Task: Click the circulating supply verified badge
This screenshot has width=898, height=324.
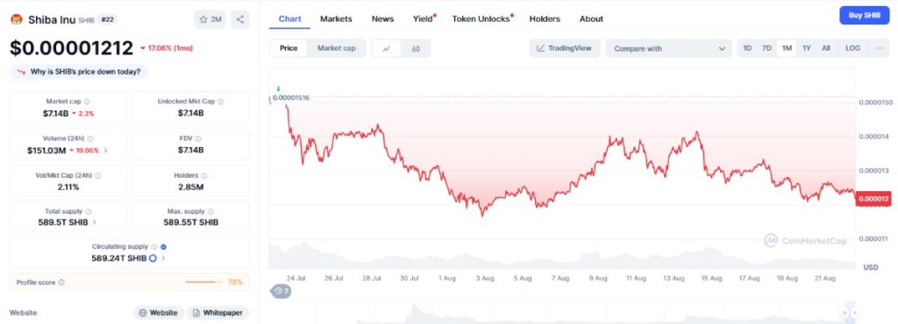Action: click(163, 247)
